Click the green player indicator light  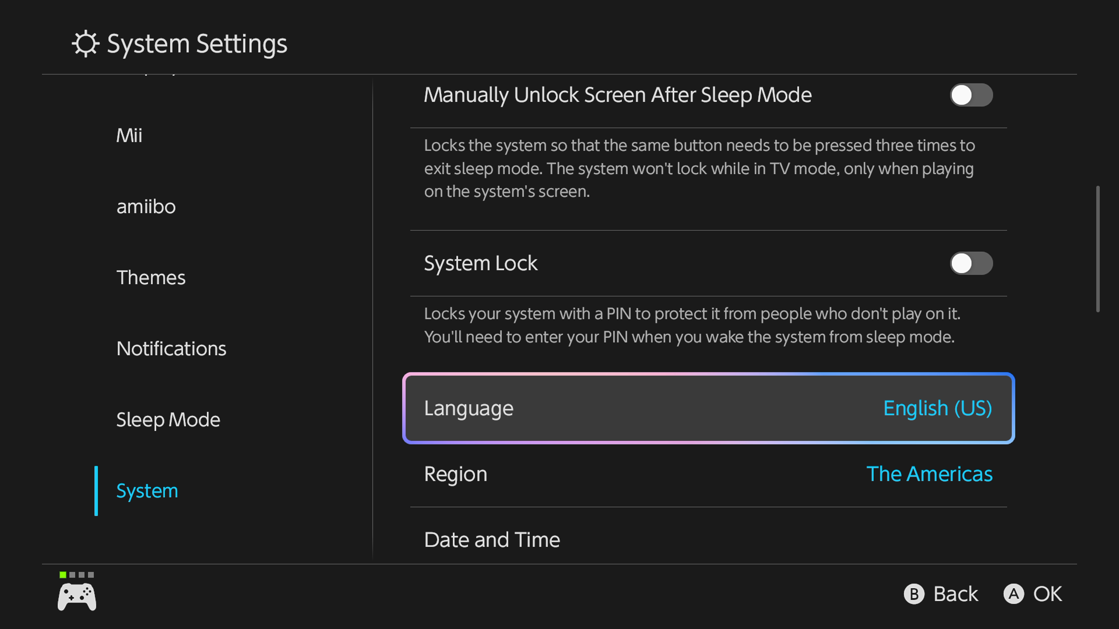63,575
